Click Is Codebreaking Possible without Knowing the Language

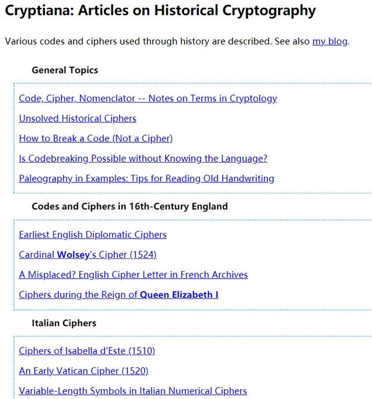click(x=143, y=159)
